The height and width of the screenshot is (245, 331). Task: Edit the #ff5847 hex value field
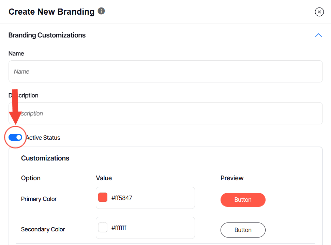(150, 198)
